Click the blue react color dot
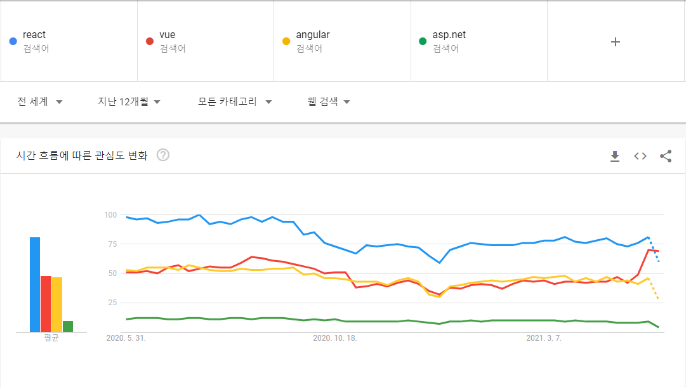The image size is (686, 387). pos(13,41)
